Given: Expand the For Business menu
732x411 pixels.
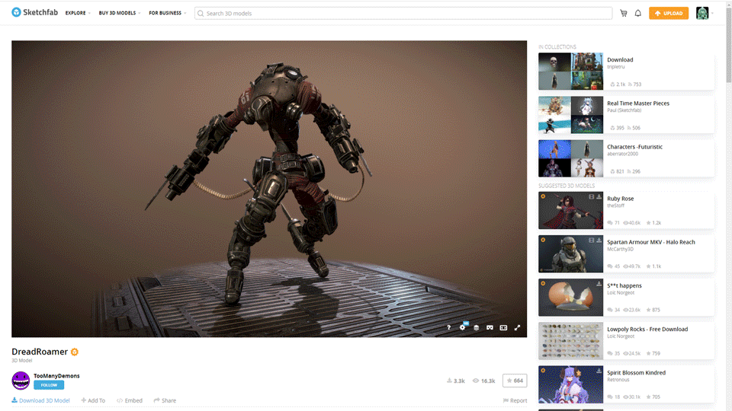Looking at the screenshot, I should (x=167, y=13).
